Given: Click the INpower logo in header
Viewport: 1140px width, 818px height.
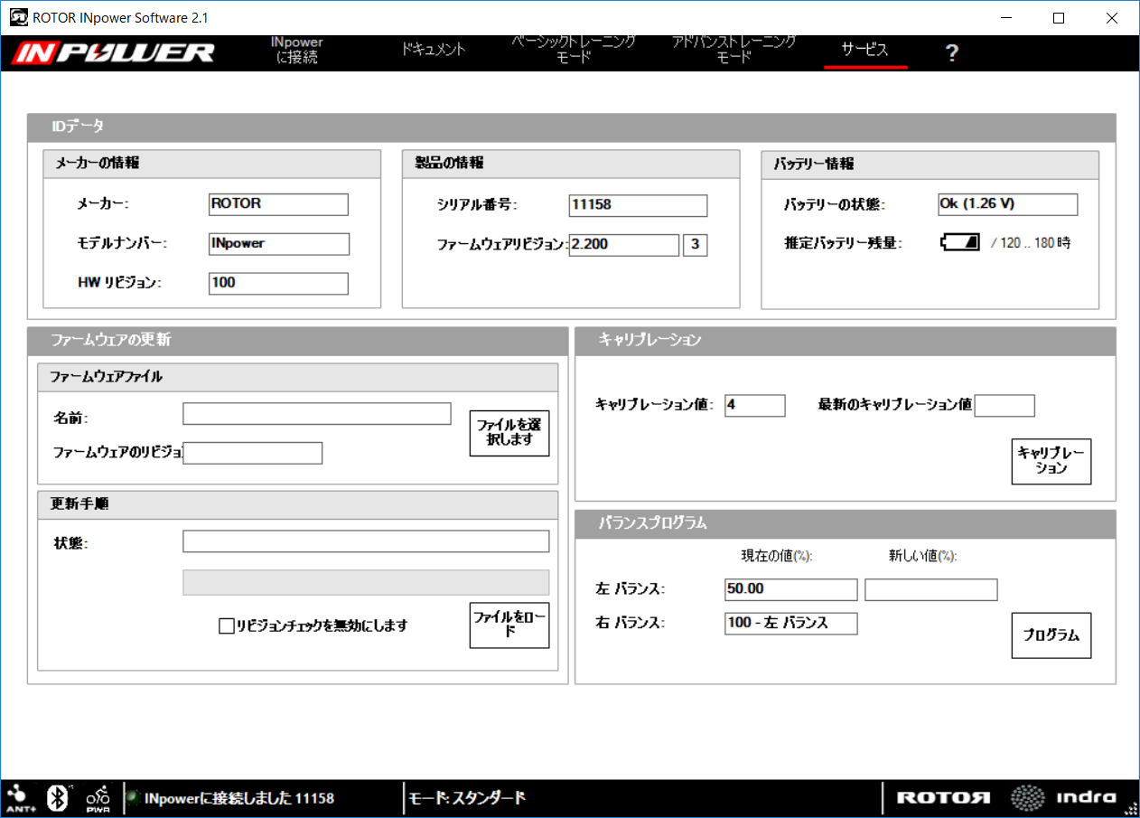Looking at the screenshot, I should coord(113,52).
